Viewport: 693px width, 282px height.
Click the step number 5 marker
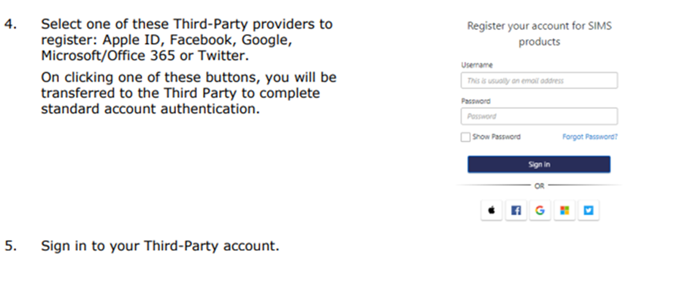[x=10, y=247]
